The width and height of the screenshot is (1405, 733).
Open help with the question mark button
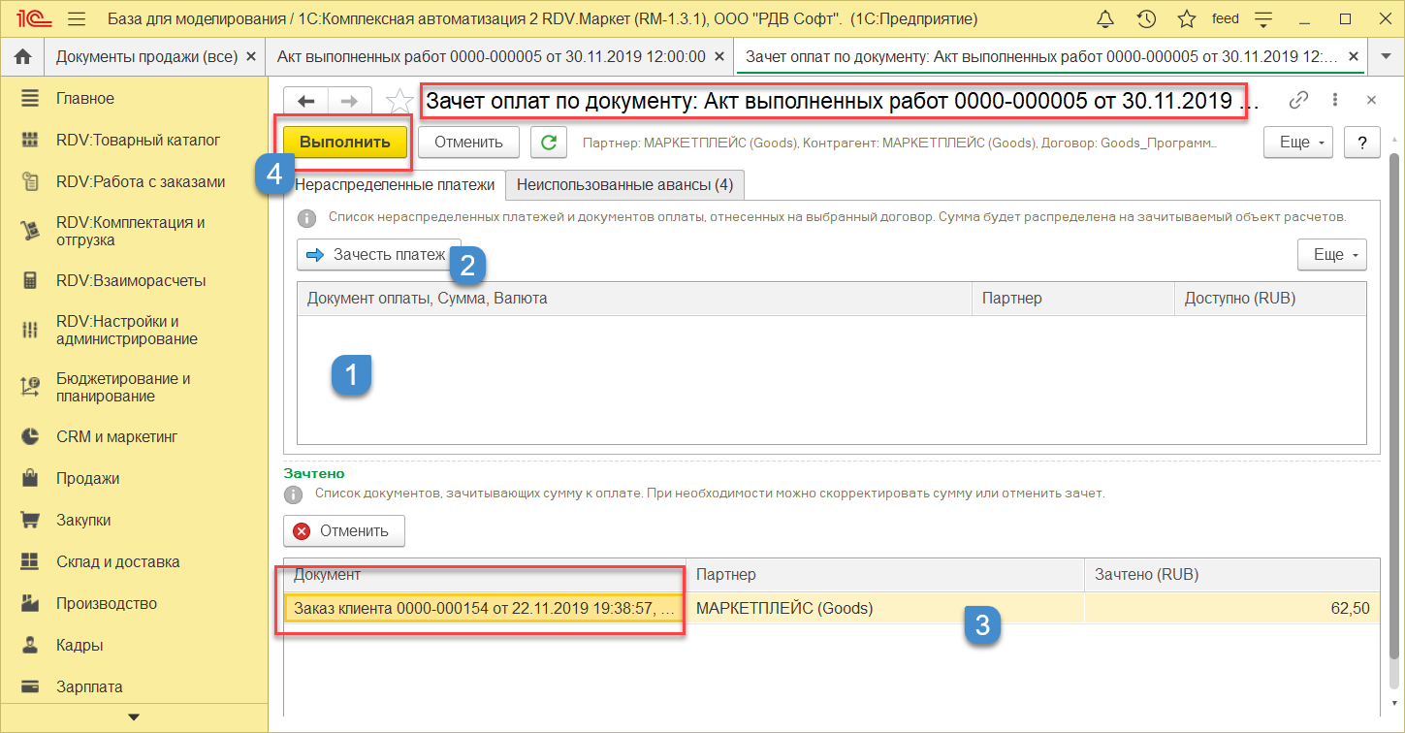(x=1362, y=142)
